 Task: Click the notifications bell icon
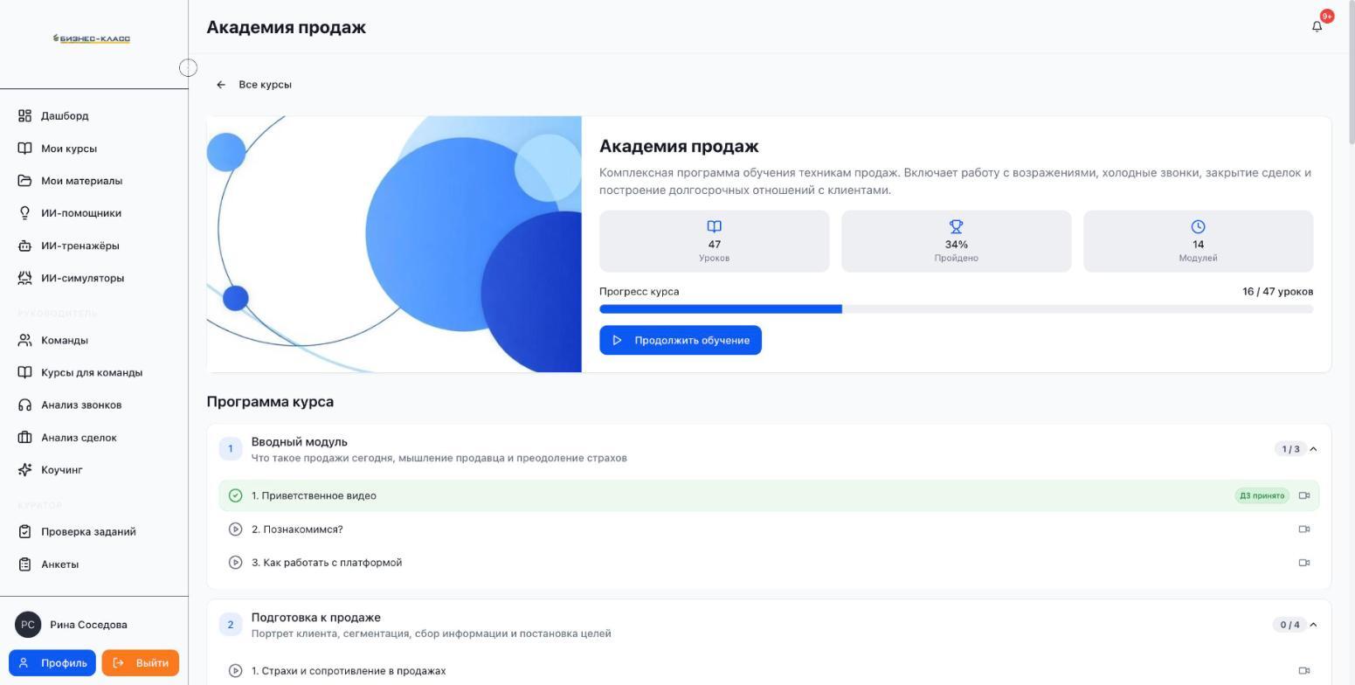point(1317,26)
